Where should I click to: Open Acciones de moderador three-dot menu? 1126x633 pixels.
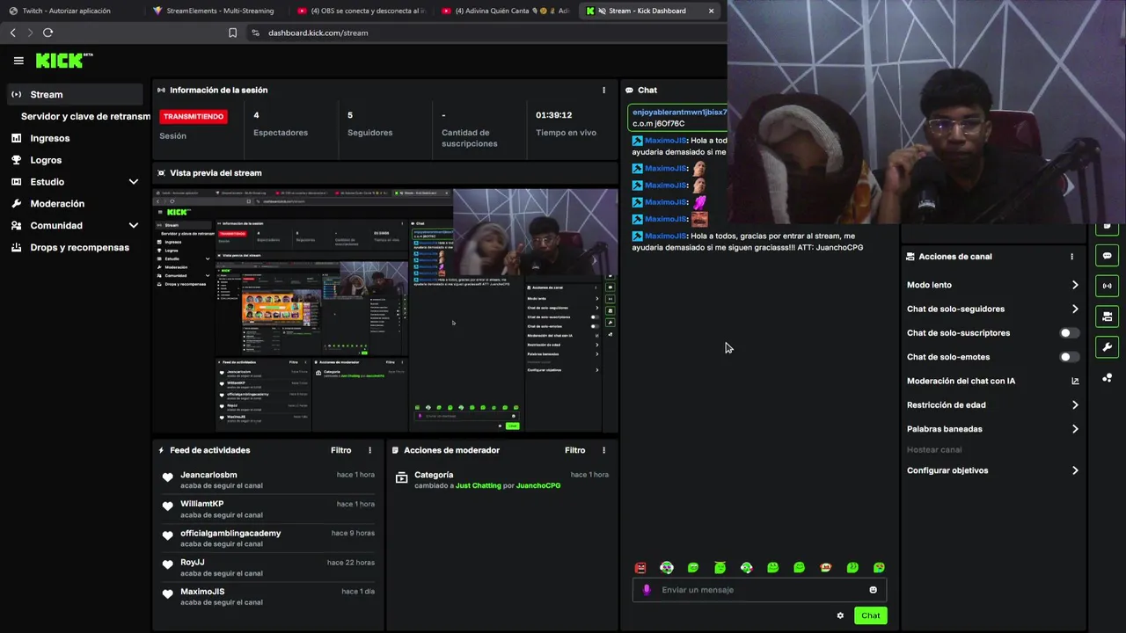(603, 450)
